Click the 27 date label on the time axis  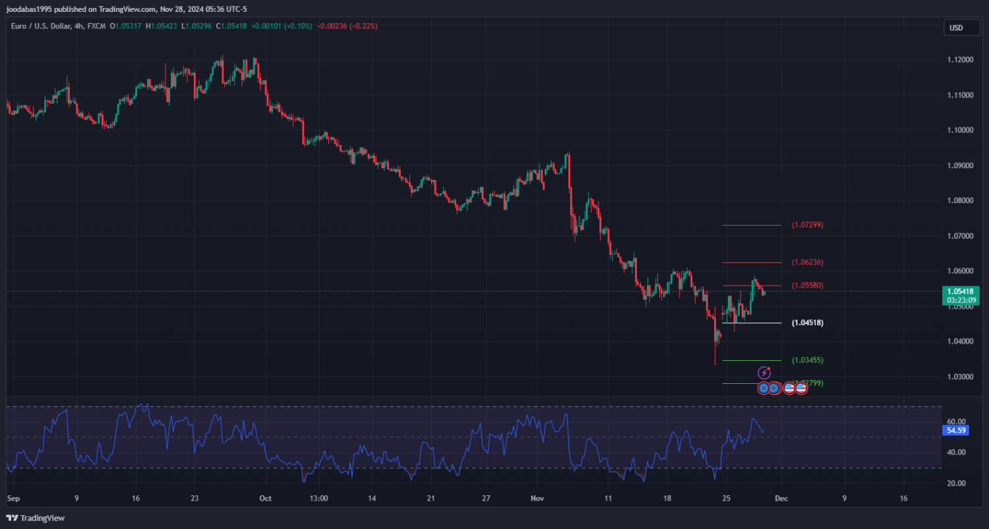click(487, 499)
